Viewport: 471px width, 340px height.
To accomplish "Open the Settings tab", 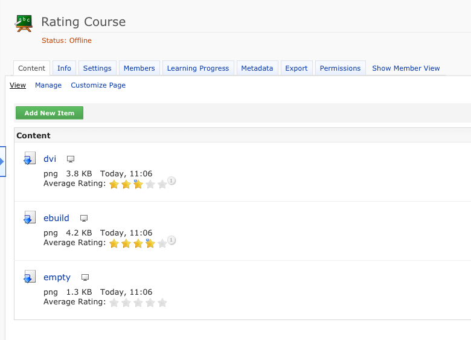I will pos(97,68).
